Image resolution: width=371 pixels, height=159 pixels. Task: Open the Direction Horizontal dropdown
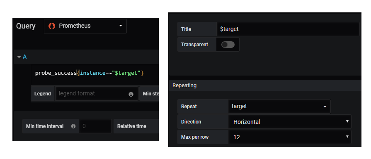(290, 122)
